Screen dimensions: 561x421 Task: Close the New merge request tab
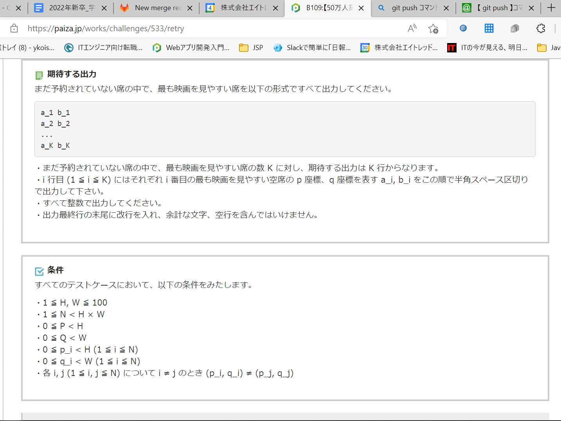click(190, 8)
